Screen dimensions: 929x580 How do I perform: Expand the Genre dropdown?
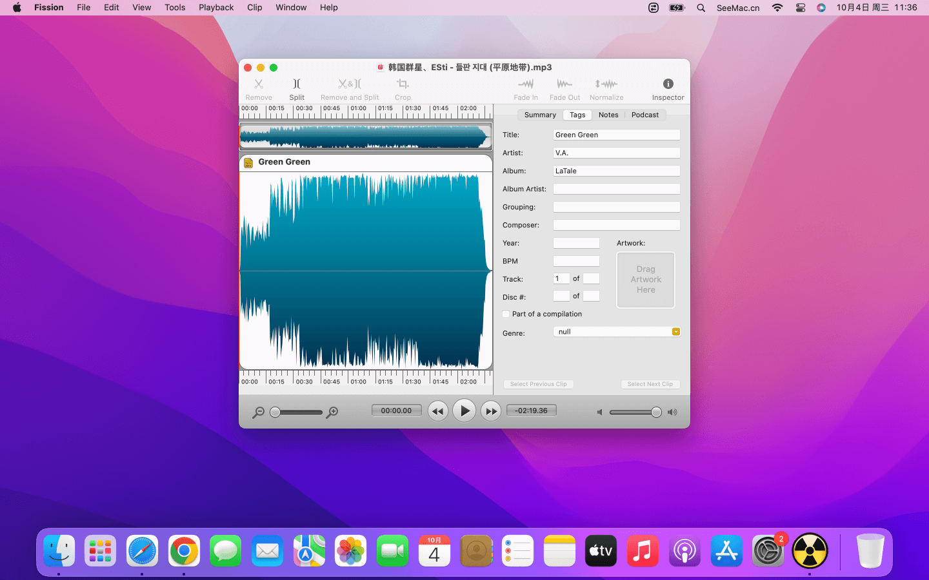pyautogui.click(x=675, y=332)
